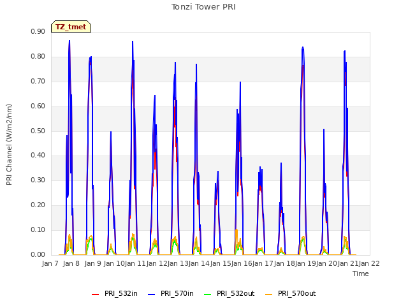Image resolution: width=408 pixels, height=306 pixels.
Task: Click the Jan 22 x-axis tick label
Action: (x=369, y=263)
